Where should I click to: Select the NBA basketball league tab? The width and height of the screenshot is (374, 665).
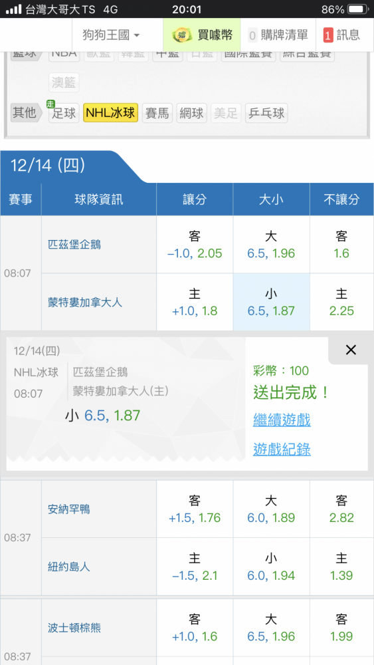click(64, 55)
